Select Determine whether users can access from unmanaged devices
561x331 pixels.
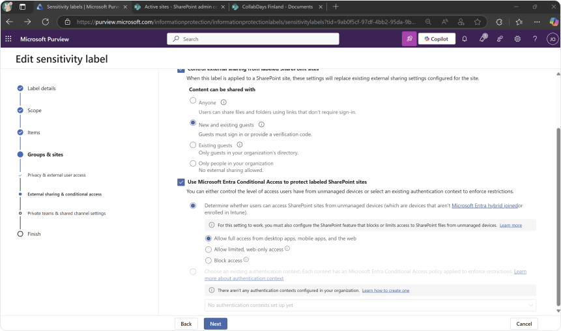tap(193, 205)
